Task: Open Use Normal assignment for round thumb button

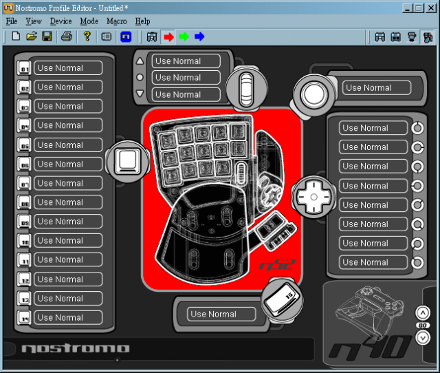Action: click(377, 87)
